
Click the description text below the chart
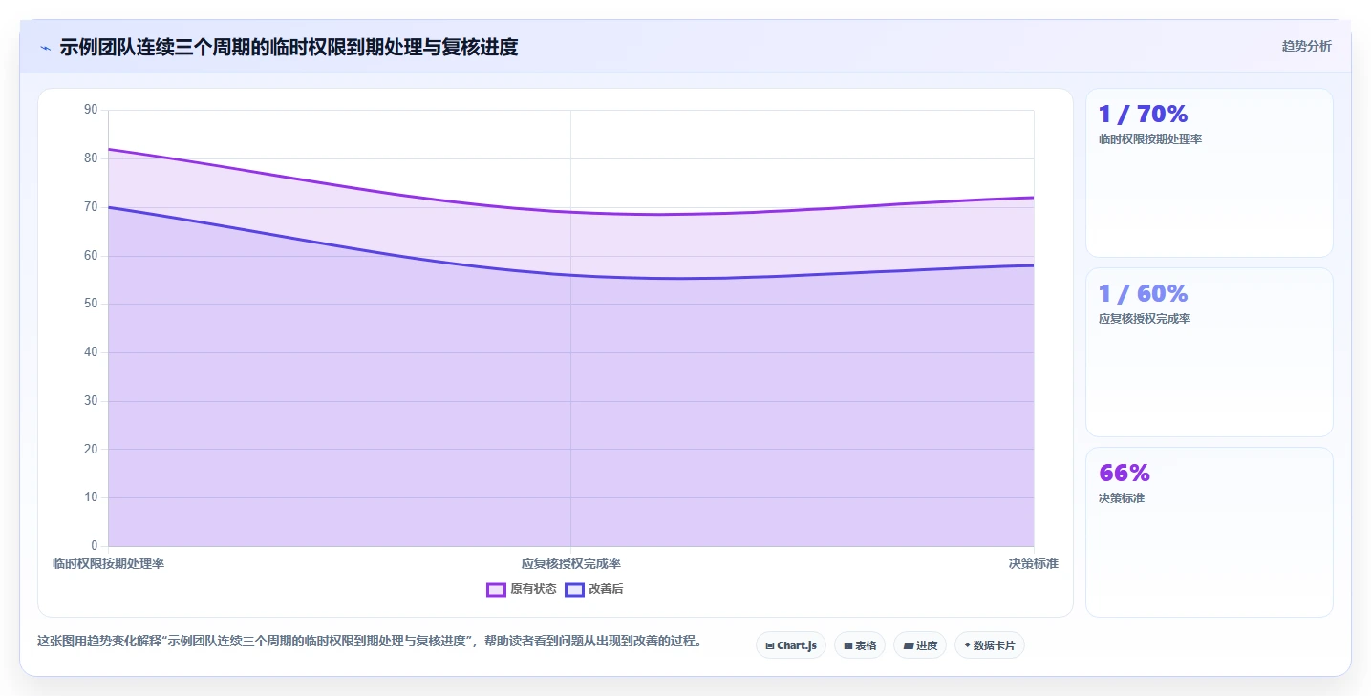370,642
